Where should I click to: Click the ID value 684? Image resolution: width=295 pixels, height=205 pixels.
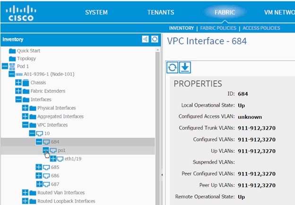point(243,94)
